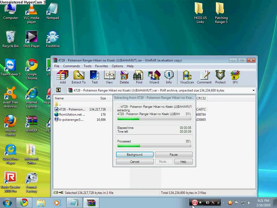277x208 pixels.
Task: Sort by the Size column header
Action: [x=96, y=98]
